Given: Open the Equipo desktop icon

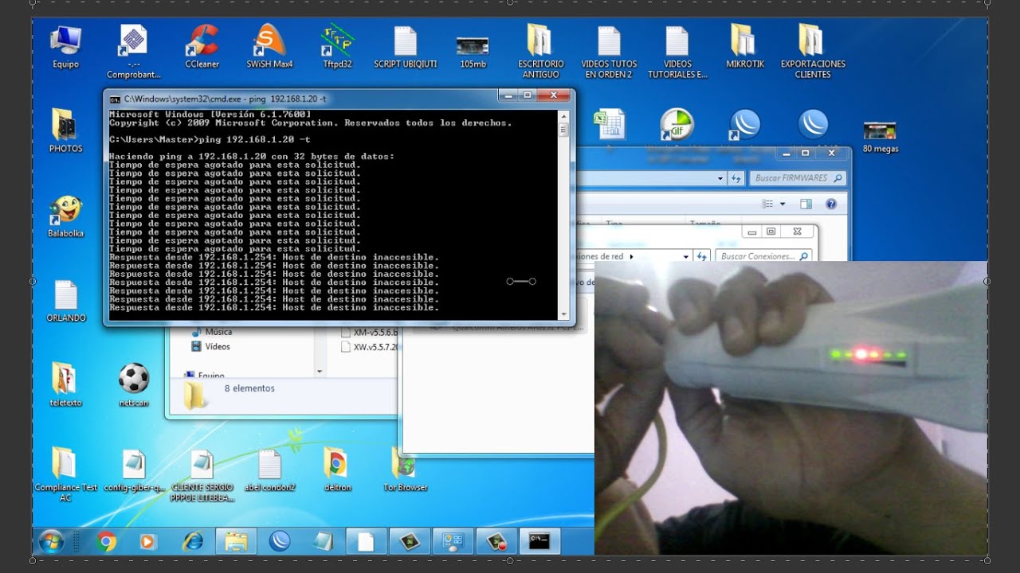Looking at the screenshot, I should click(65, 46).
